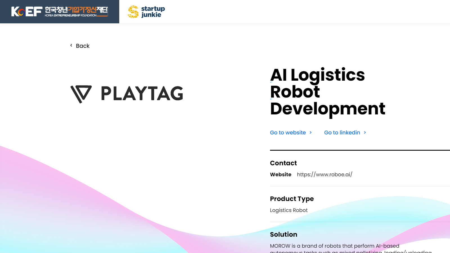The width and height of the screenshot is (450, 253).
Task: Select the AI Logistics Robot Development heading
Action: [x=328, y=92]
